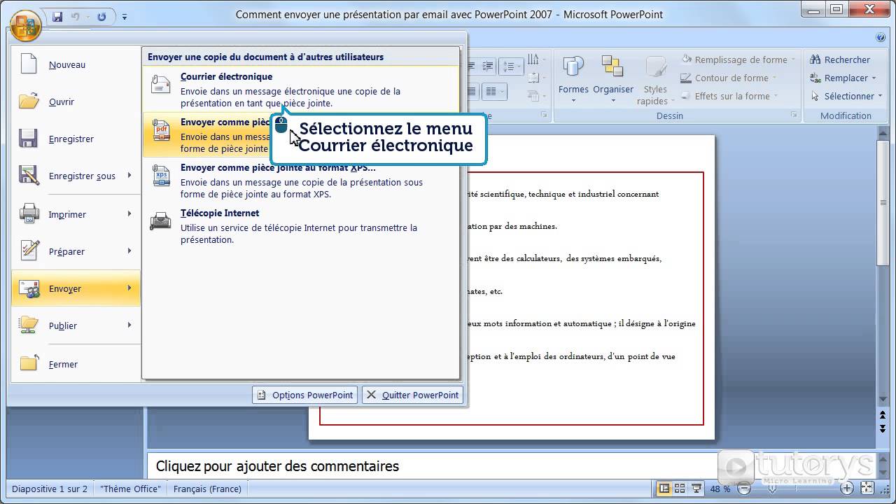The image size is (896, 504).
Task: Open Contour de forme dropdown
Action: point(729,78)
